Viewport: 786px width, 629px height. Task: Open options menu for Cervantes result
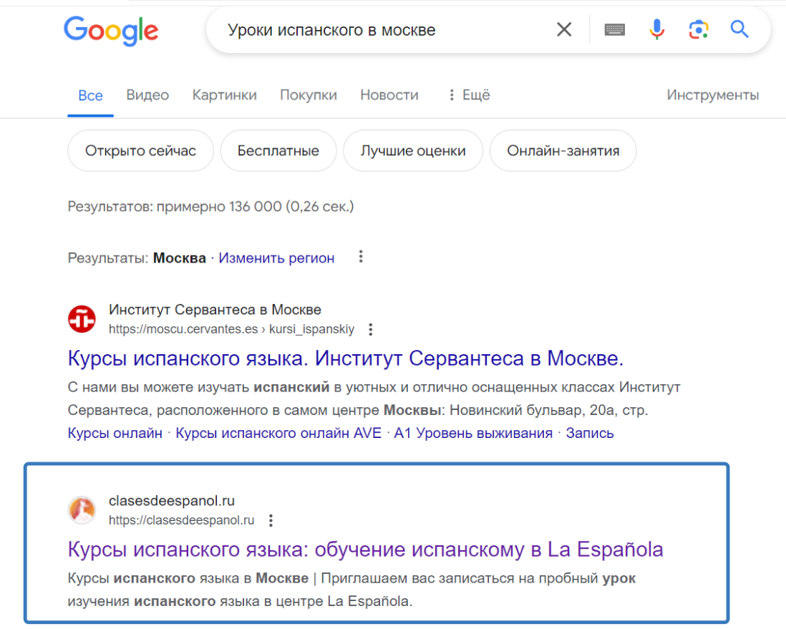coord(370,329)
